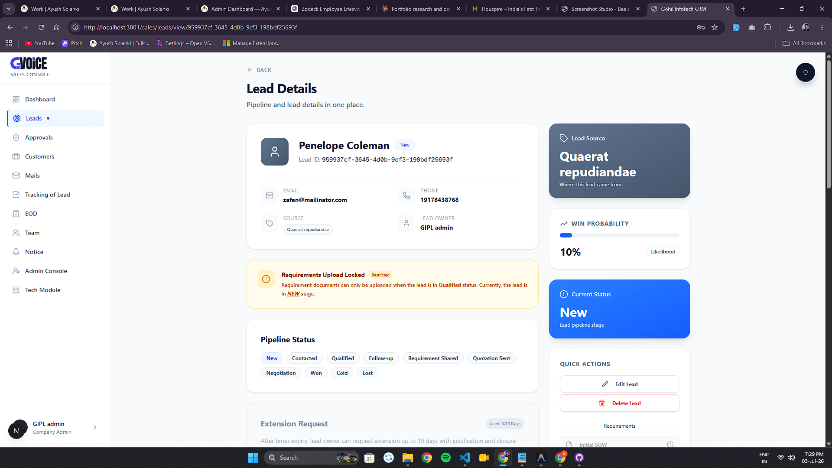Set pipeline status to Won
The height and width of the screenshot is (468, 832).
pyautogui.click(x=316, y=373)
